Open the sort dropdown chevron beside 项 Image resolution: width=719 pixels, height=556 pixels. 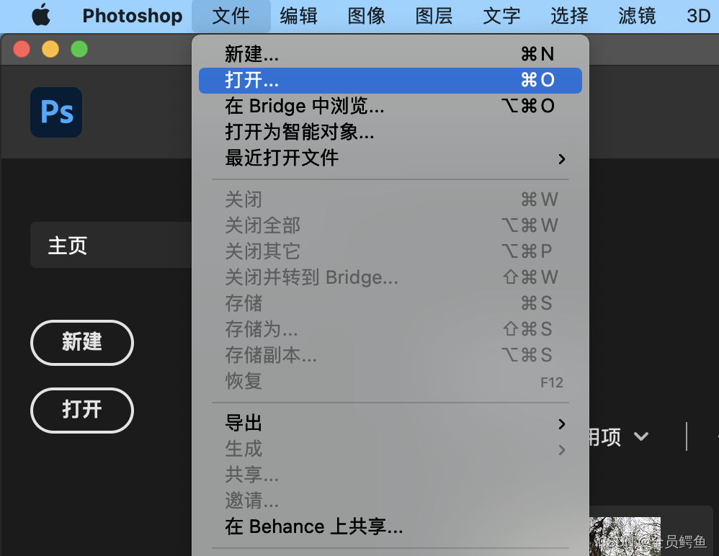pyautogui.click(x=640, y=436)
